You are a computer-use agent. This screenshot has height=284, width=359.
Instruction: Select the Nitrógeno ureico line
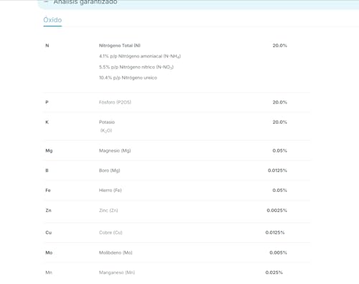pyautogui.click(x=128, y=78)
